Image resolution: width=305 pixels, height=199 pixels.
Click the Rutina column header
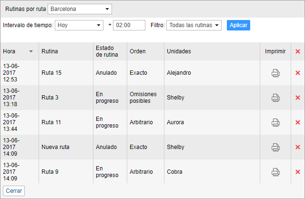[x=50, y=51]
